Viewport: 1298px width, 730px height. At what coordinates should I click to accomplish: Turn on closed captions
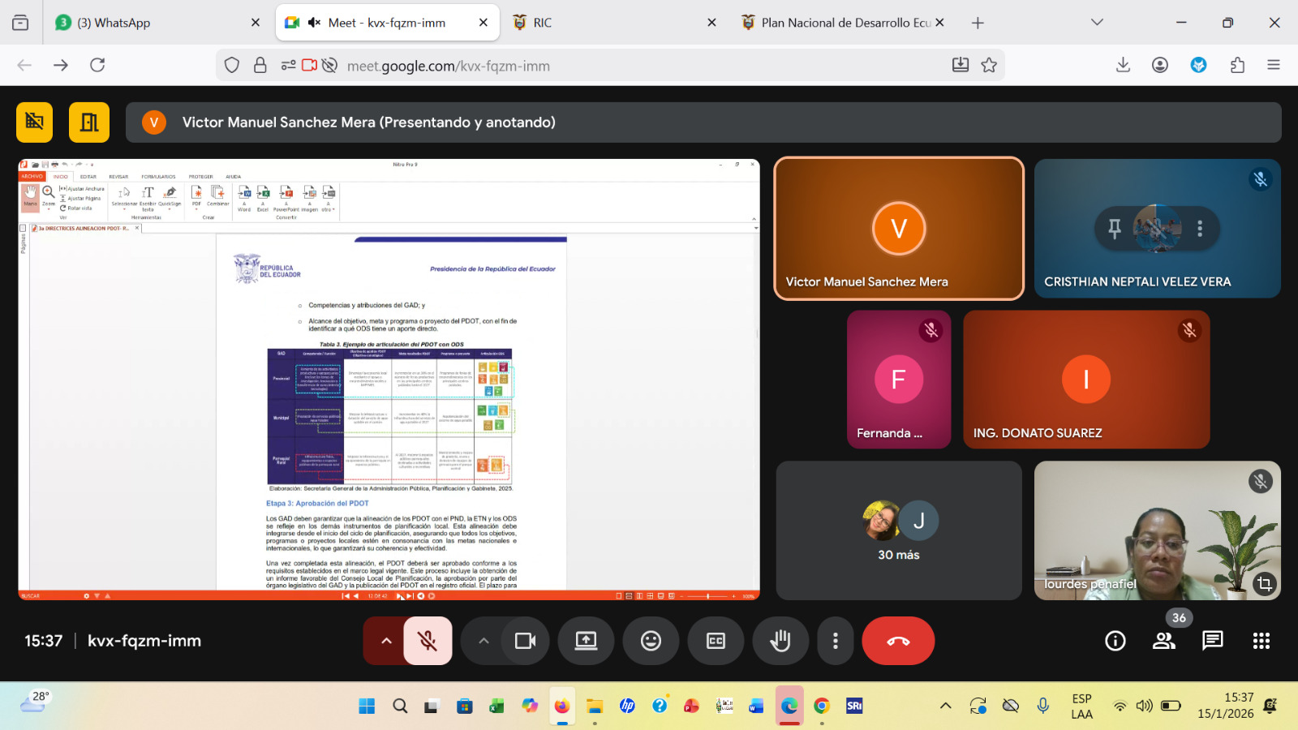(x=716, y=641)
